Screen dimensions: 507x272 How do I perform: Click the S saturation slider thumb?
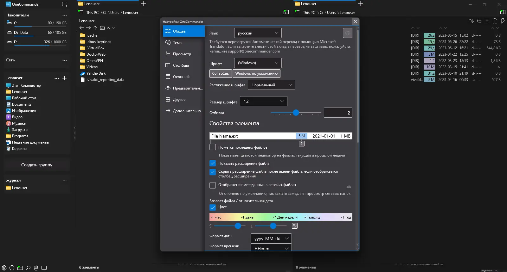[x=238, y=226]
